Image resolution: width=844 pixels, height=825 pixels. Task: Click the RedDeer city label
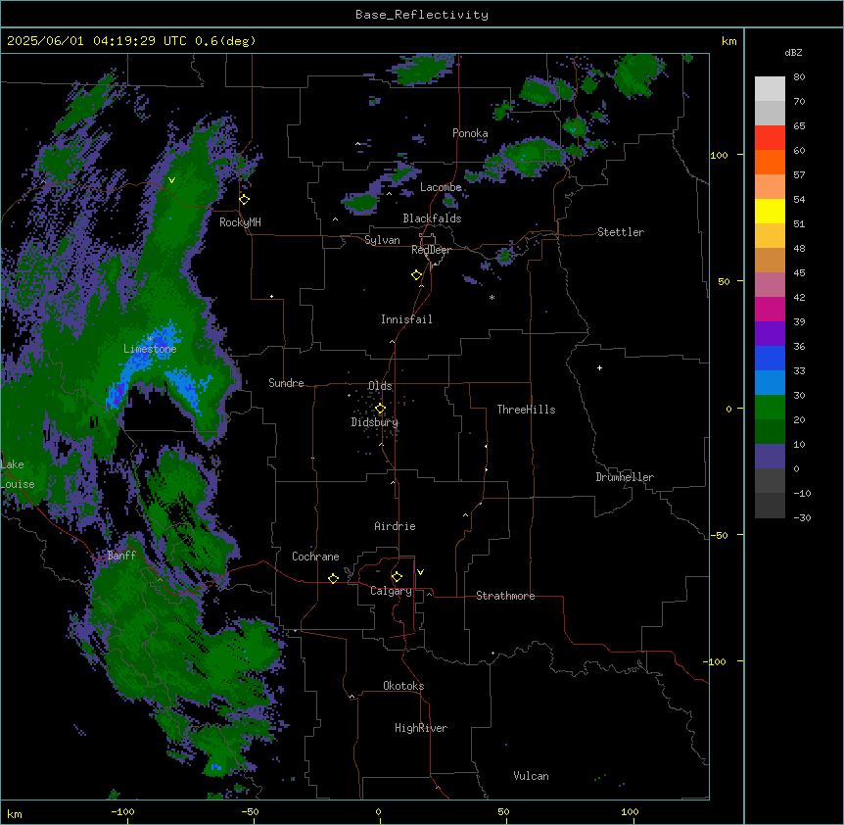[x=431, y=250]
